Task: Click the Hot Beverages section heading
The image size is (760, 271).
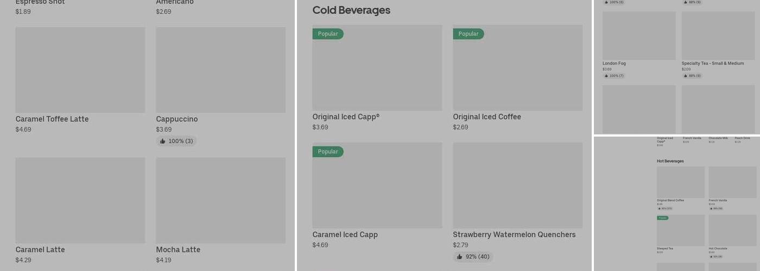Action: 670,161
